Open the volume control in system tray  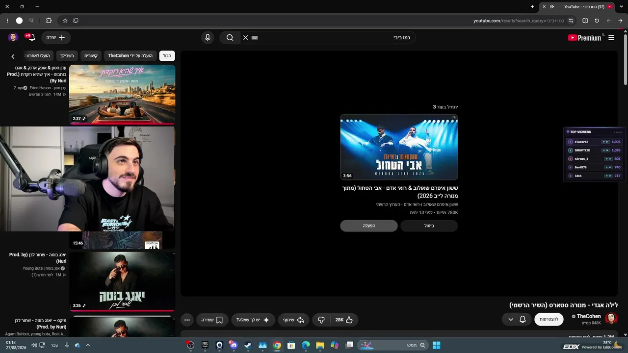click(34, 345)
